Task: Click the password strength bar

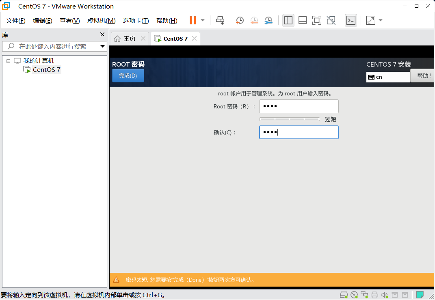Action: pos(289,119)
